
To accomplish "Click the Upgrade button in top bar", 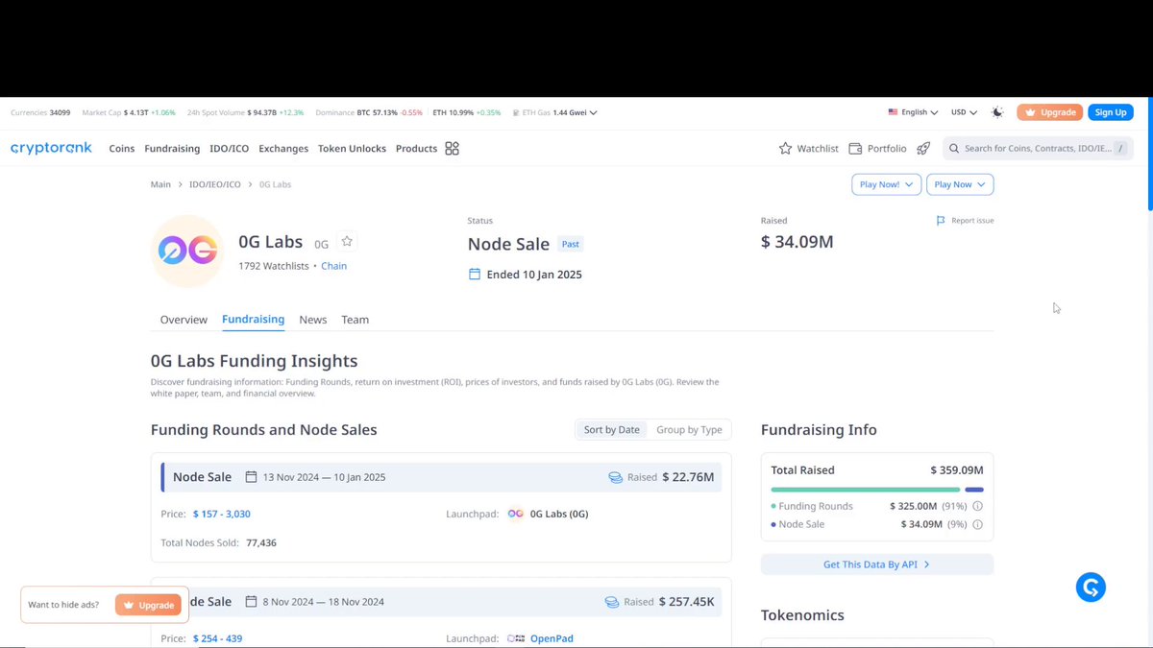I will 1050,112.
